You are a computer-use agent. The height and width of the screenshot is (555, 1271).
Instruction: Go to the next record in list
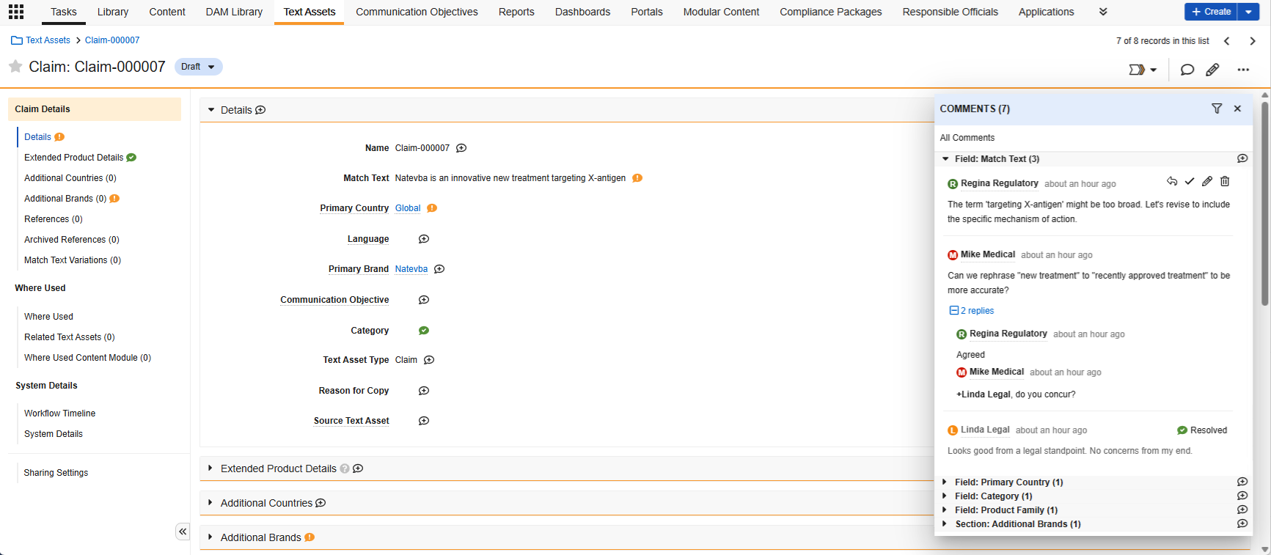point(1253,41)
